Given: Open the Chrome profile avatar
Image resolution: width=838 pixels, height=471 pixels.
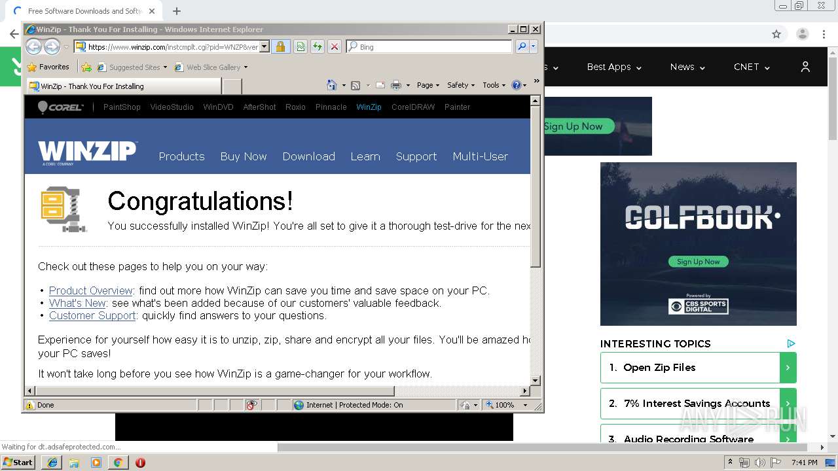Looking at the screenshot, I should click(x=802, y=34).
